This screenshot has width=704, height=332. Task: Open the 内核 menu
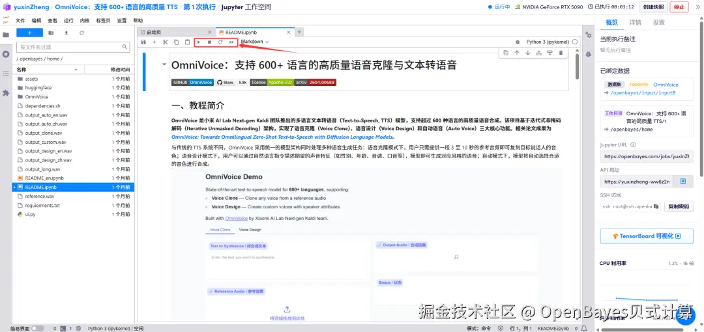85,21
